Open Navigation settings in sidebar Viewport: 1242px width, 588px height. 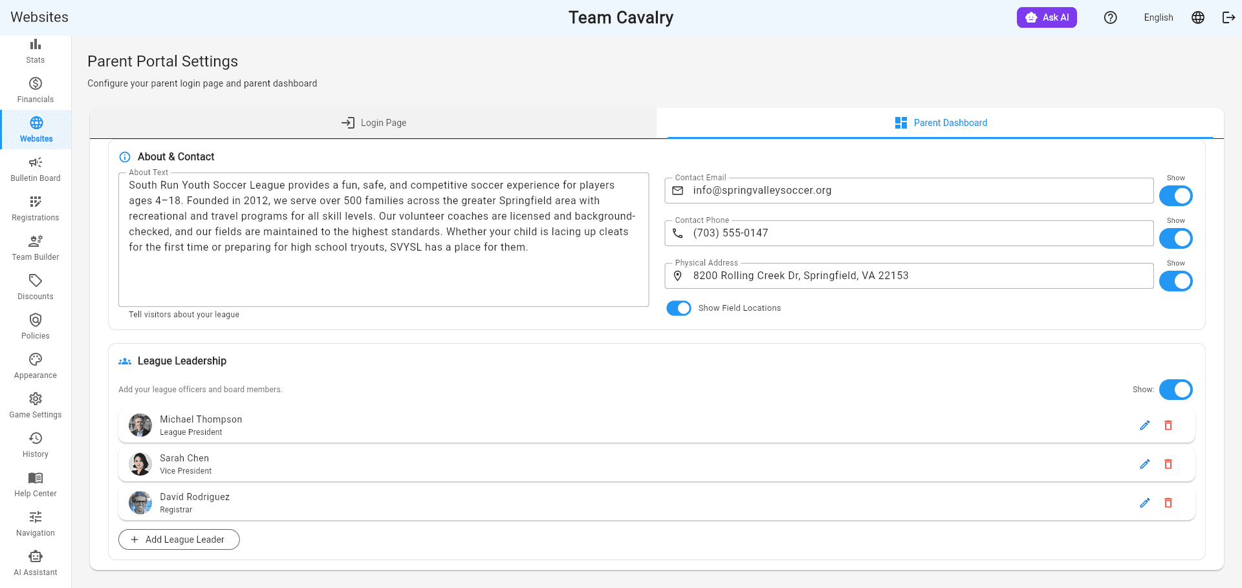[x=36, y=524]
